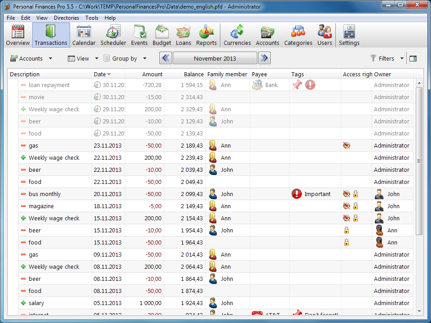Launch the Scheduler tool

point(113,35)
